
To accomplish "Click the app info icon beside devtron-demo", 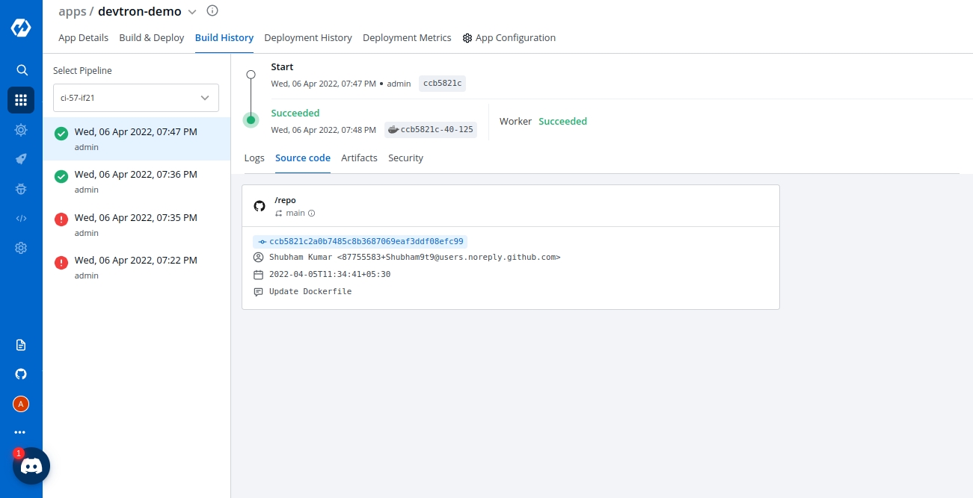I will (x=212, y=11).
